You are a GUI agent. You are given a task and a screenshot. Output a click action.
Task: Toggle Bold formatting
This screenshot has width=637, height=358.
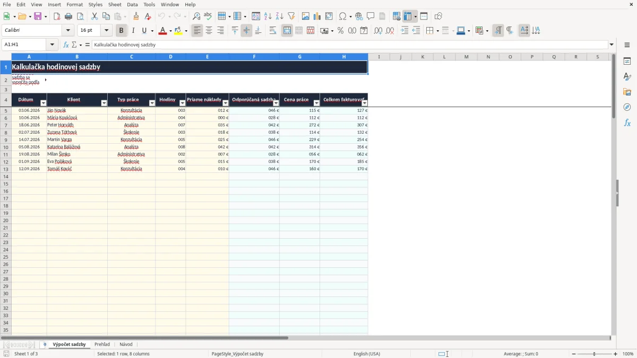click(x=122, y=31)
